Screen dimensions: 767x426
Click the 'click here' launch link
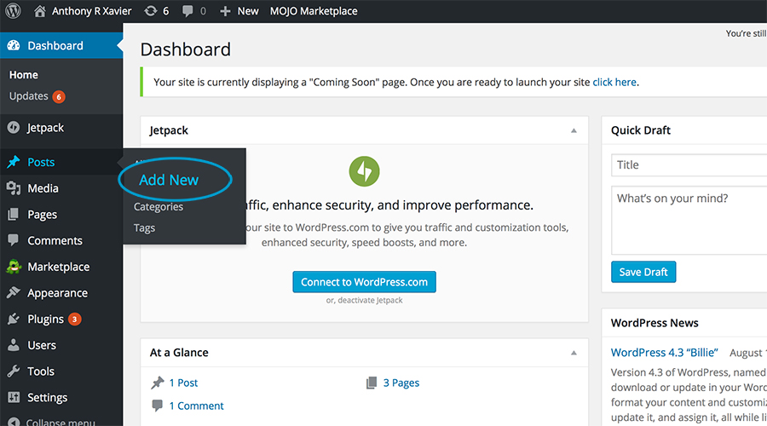(x=614, y=82)
